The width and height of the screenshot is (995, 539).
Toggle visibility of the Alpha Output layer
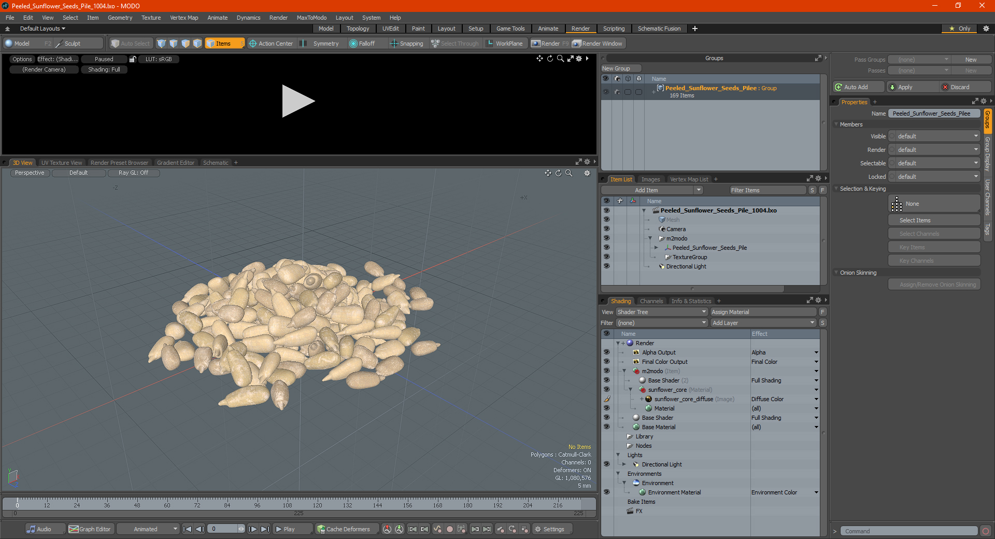tap(606, 352)
